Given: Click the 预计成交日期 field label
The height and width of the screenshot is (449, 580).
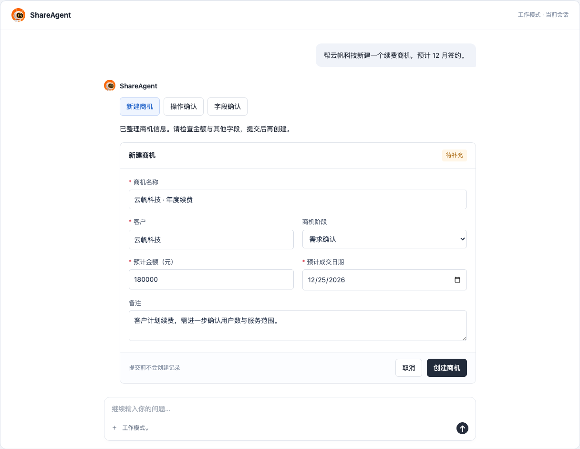Looking at the screenshot, I should coord(326,262).
